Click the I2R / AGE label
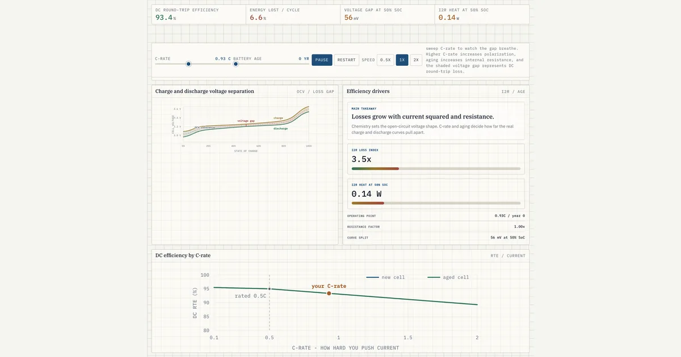The height and width of the screenshot is (357, 681). [513, 91]
